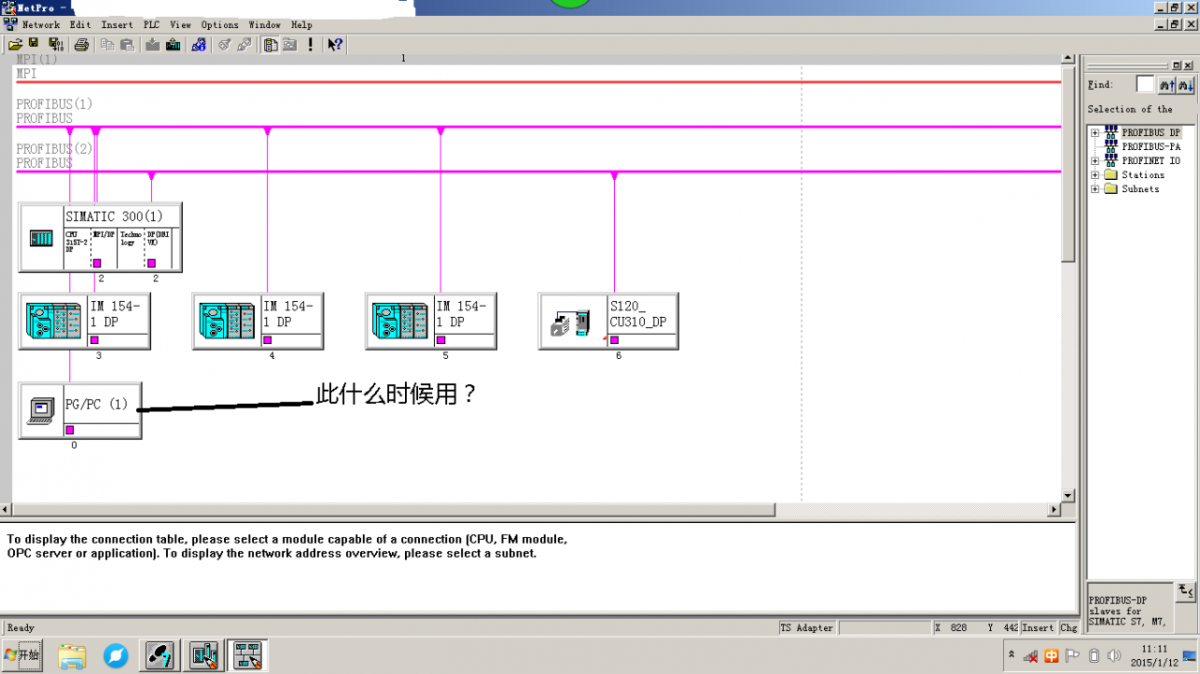Select the S120_CU310_DP drive station

click(608, 321)
